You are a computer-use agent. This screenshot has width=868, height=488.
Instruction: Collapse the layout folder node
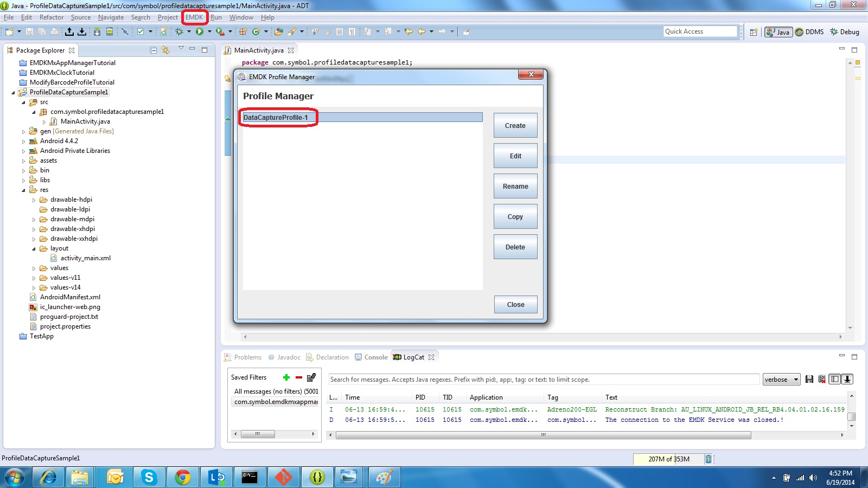34,249
